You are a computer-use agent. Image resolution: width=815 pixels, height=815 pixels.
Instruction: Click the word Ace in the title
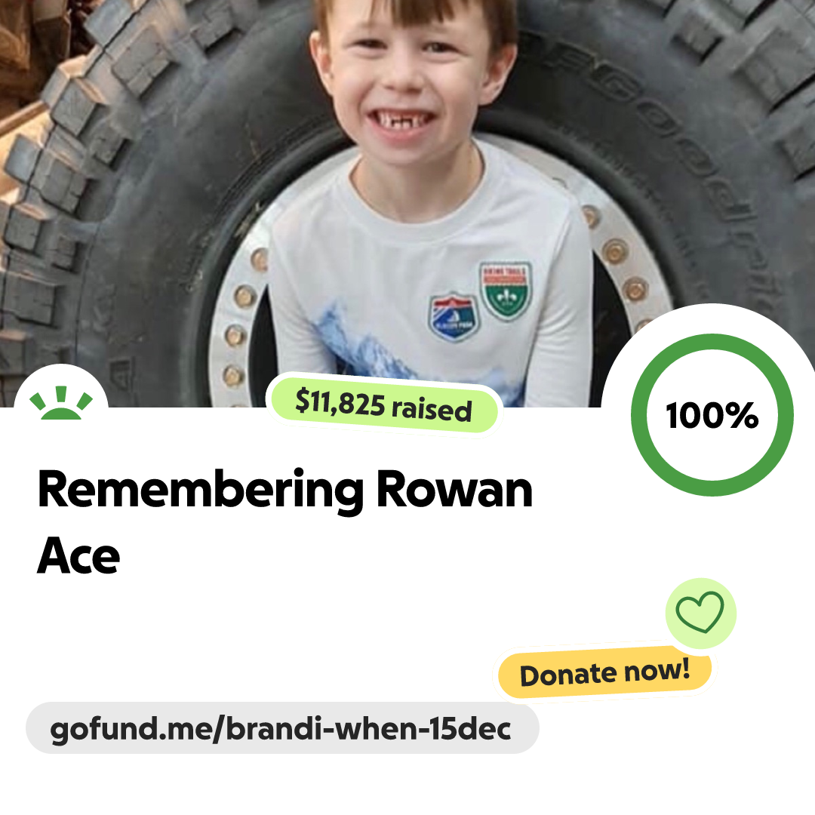coord(78,556)
